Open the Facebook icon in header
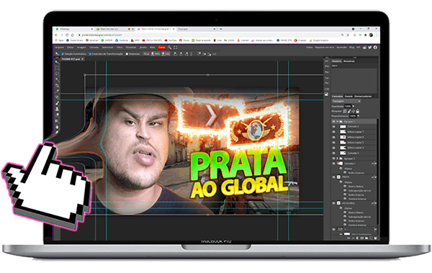432x273 pixels. click(x=375, y=48)
